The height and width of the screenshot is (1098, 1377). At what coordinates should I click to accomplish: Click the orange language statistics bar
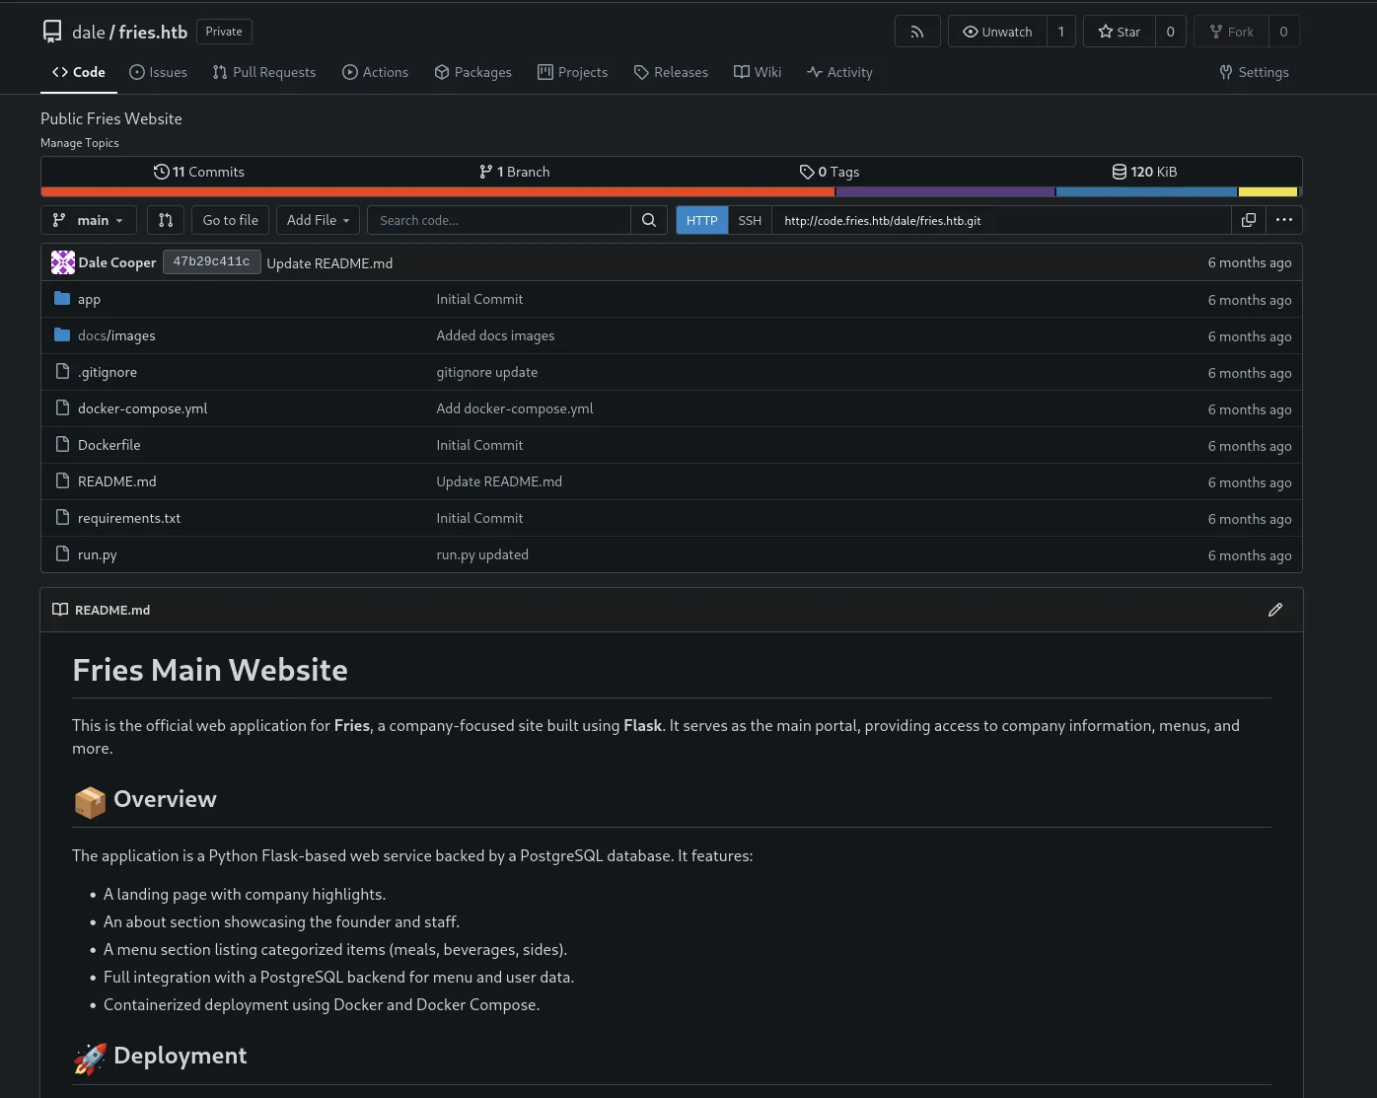point(438,191)
